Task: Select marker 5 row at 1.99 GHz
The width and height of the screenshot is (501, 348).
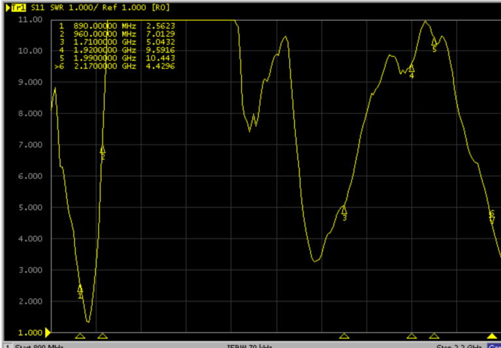Action: click(x=117, y=58)
